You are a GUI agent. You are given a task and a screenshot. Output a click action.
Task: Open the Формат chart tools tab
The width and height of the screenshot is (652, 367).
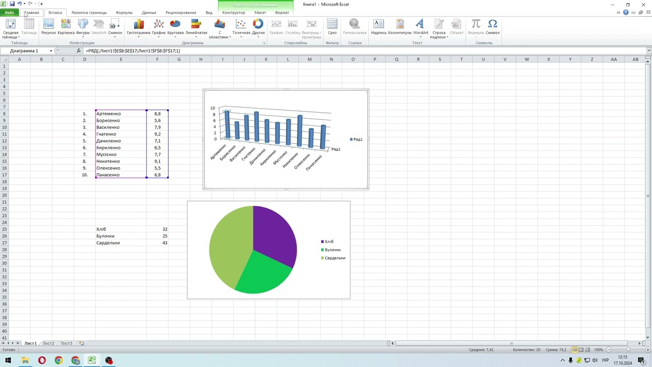[x=282, y=12]
